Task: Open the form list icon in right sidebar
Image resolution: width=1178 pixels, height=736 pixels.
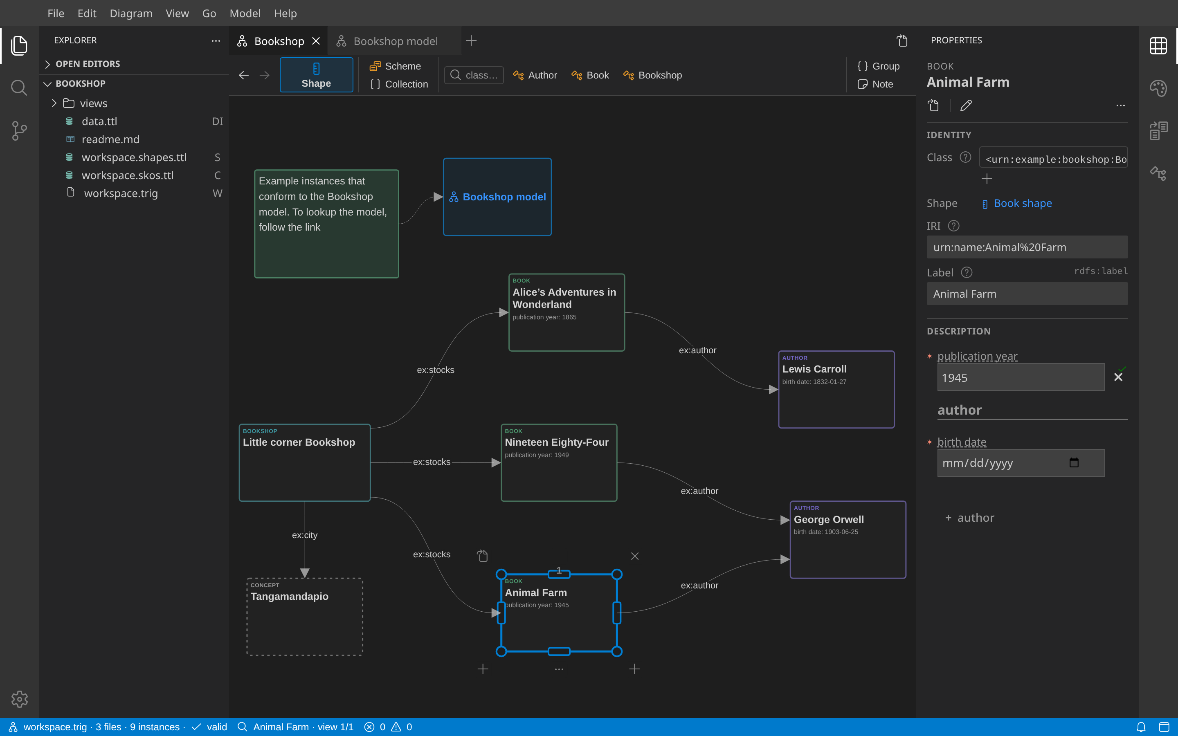Action: click(x=1158, y=130)
